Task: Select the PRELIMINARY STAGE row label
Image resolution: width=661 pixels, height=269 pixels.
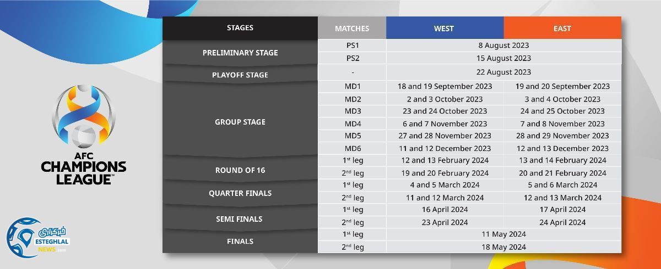Action: pos(240,53)
